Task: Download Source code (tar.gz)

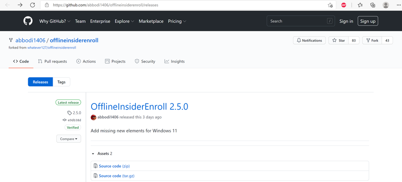Action: 117,176
